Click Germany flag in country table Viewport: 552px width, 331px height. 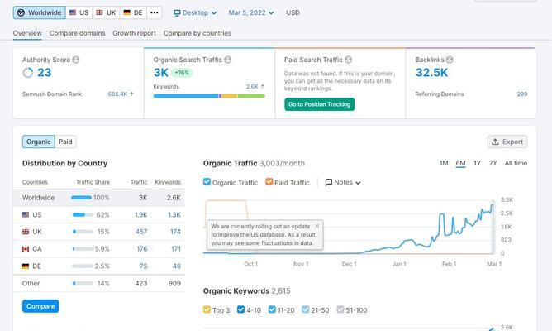[x=26, y=266]
